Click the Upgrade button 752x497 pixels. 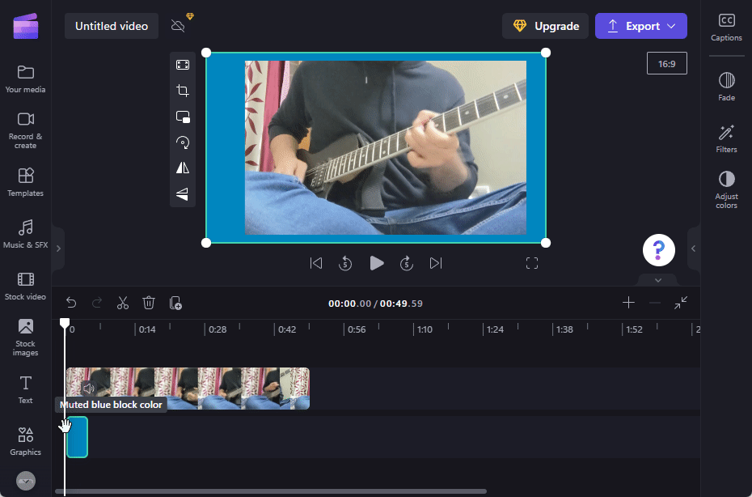click(547, 26)
